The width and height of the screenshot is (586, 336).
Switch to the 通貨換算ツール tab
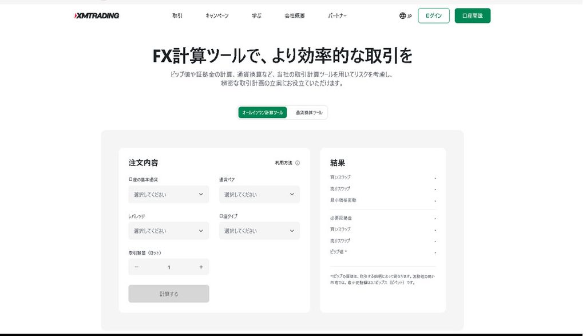(x=308, y=113)
